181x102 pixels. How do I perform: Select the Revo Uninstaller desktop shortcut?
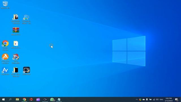click(16, 59)
